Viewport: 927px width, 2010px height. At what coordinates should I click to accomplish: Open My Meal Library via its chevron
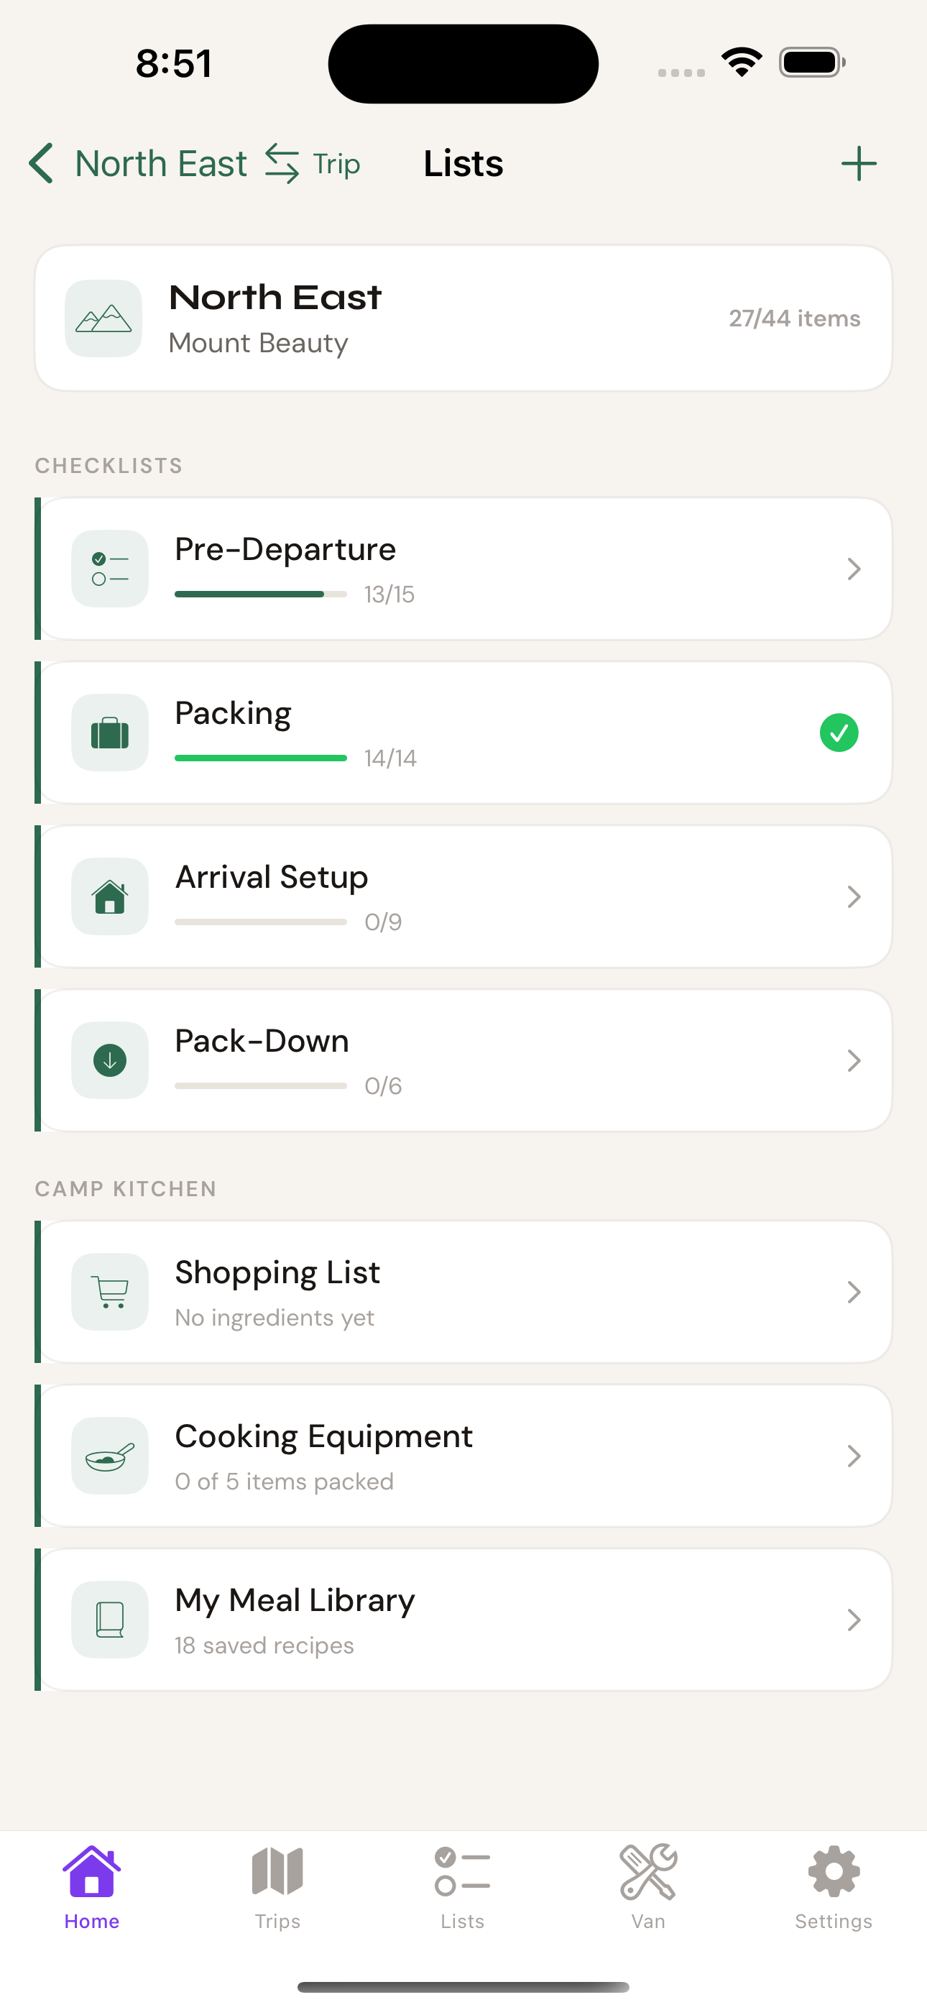(854, 1620)
